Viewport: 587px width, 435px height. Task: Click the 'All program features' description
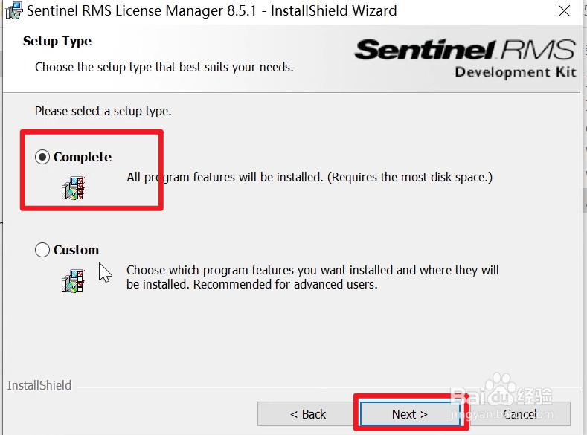pyautogui.click(x=309, y=177)
